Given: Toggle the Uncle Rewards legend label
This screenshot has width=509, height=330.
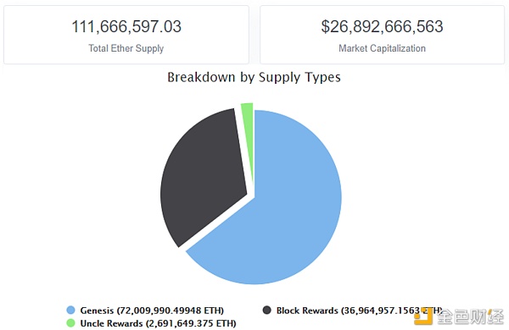Looking at the screenshot, I should [x=158, y=323].
